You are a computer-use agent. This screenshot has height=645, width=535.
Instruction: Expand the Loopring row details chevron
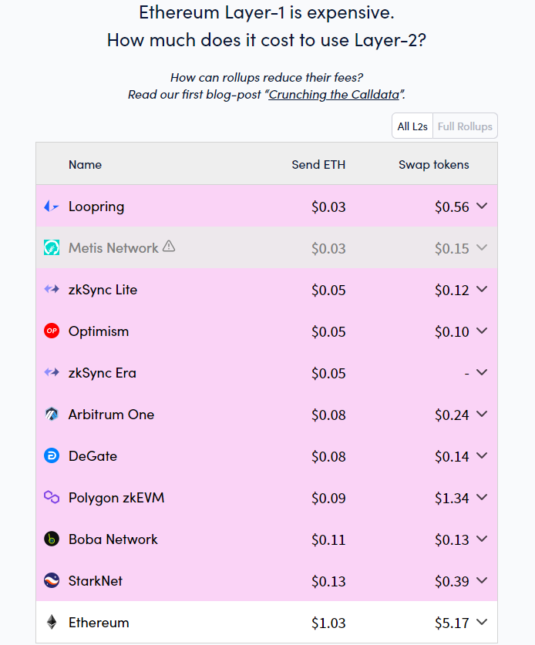click(x=482, y=206)
